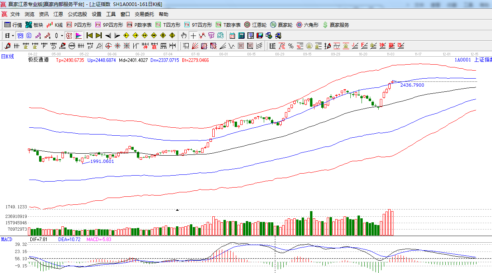492x273 pixels.
Task: Click the black right arrow step-forward icon
Action: [117, 36]
